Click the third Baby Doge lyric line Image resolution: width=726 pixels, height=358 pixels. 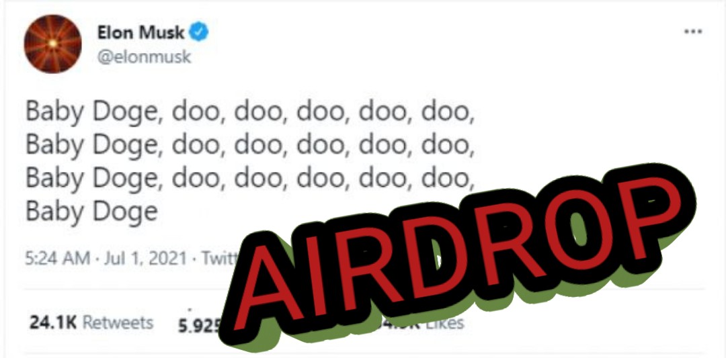coord(251,179)
